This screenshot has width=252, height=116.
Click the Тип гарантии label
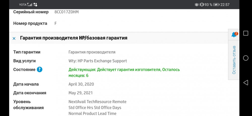[27, 52]
